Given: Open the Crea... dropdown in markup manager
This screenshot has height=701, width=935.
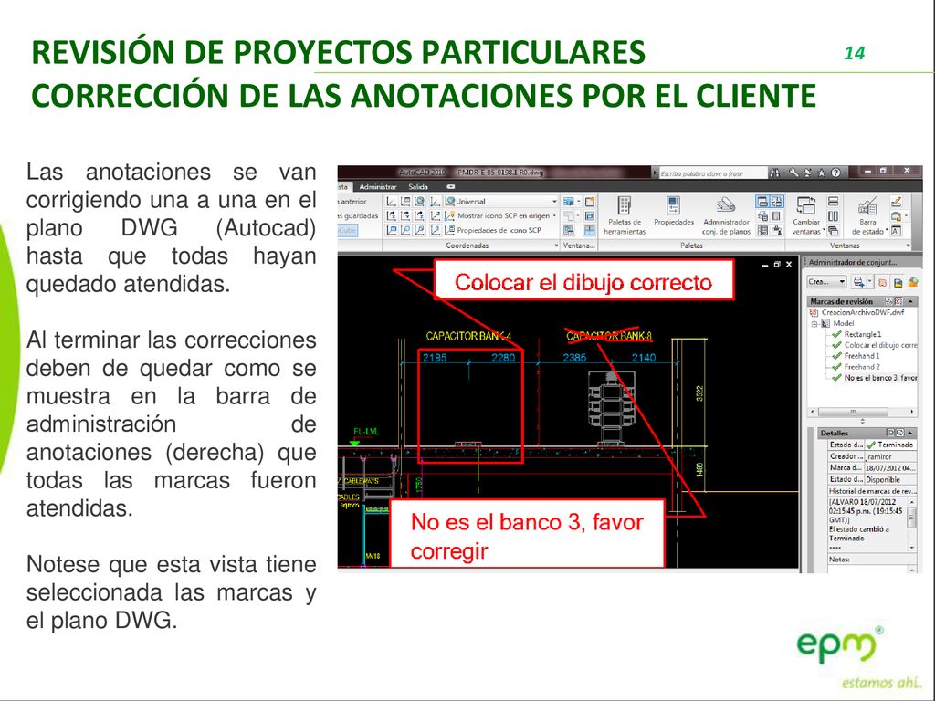Looking at the screenshot, I should point(826,281).
